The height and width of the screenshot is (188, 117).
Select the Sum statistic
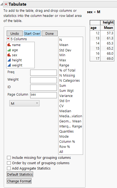tap(63, 86)
